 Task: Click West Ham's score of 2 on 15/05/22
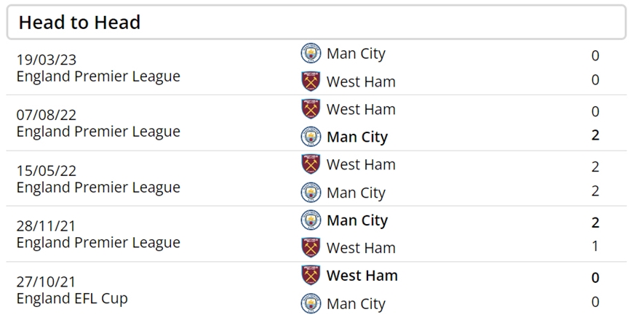pyautogui.click(x=595, y=167)
